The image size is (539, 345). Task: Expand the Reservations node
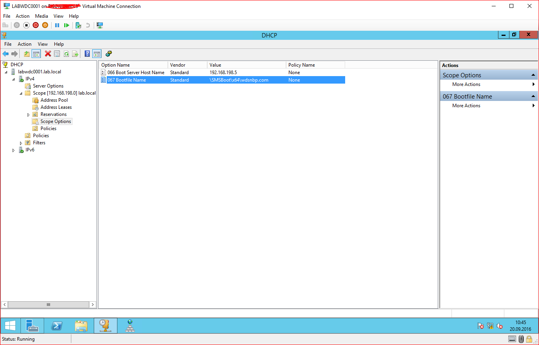[28, 115]
